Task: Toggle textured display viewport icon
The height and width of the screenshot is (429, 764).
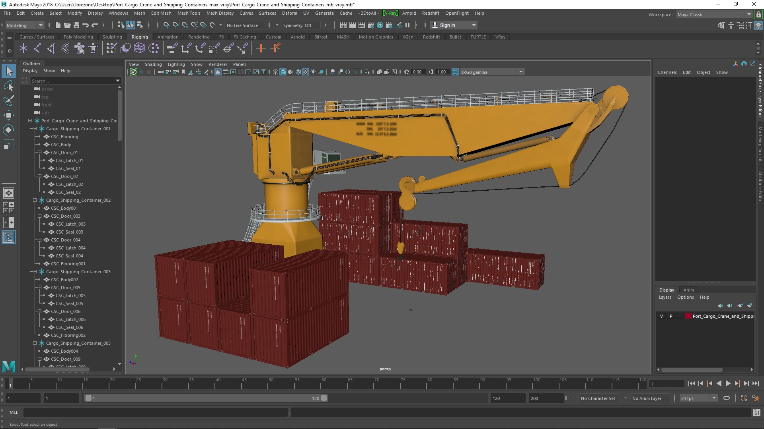Action: [306, 72]
